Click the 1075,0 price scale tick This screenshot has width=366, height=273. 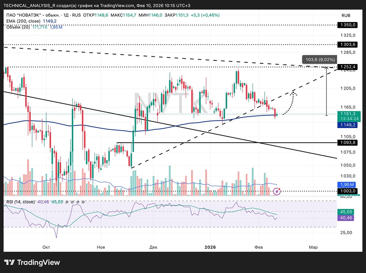click(x=348, y=152)
